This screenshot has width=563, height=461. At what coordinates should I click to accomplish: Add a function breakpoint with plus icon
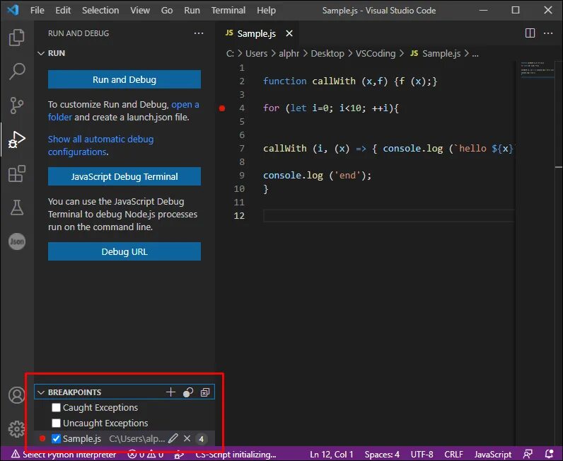(170, 392)
